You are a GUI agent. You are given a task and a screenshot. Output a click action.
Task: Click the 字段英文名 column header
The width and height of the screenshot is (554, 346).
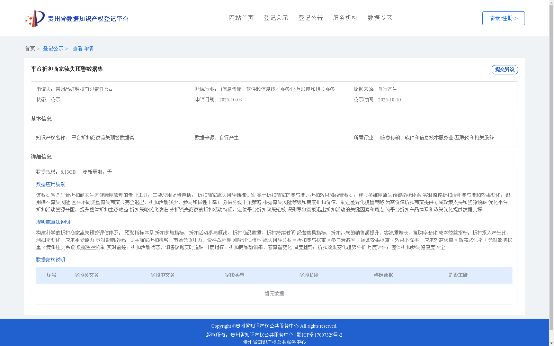pyautogui.click(x=87, y=275)
